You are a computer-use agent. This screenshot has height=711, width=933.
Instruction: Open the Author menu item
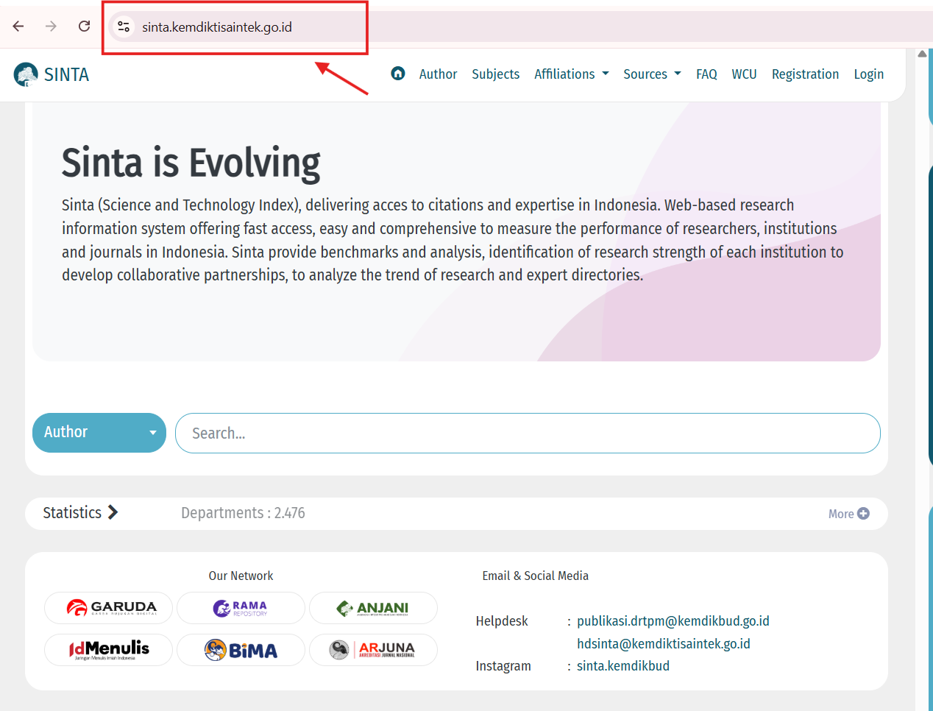[x=438, y=74]
